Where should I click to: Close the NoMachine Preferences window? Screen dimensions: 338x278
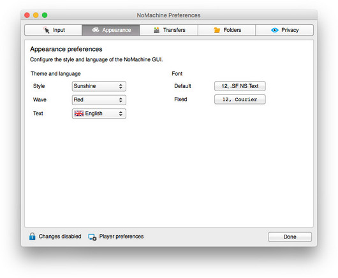(x=27, y=15)
